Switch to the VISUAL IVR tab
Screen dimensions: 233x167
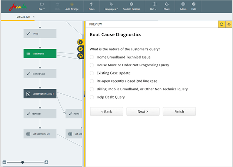click(x=23, y=17)
